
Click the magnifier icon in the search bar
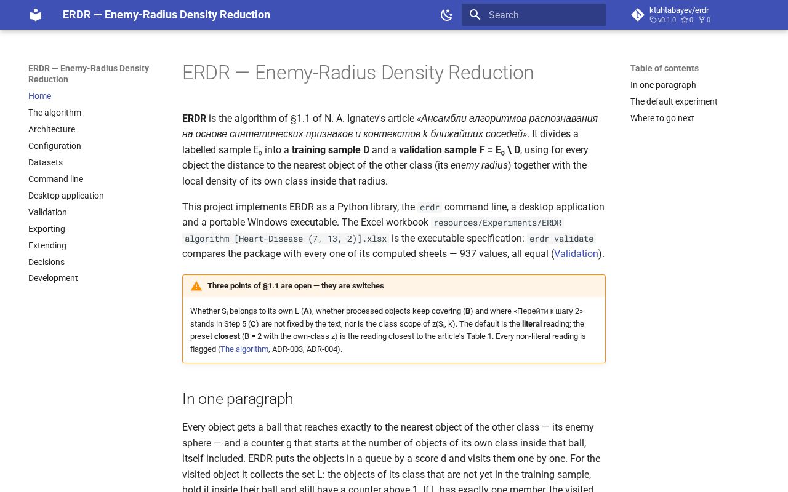pyautogui.click(x=475, y=15)
